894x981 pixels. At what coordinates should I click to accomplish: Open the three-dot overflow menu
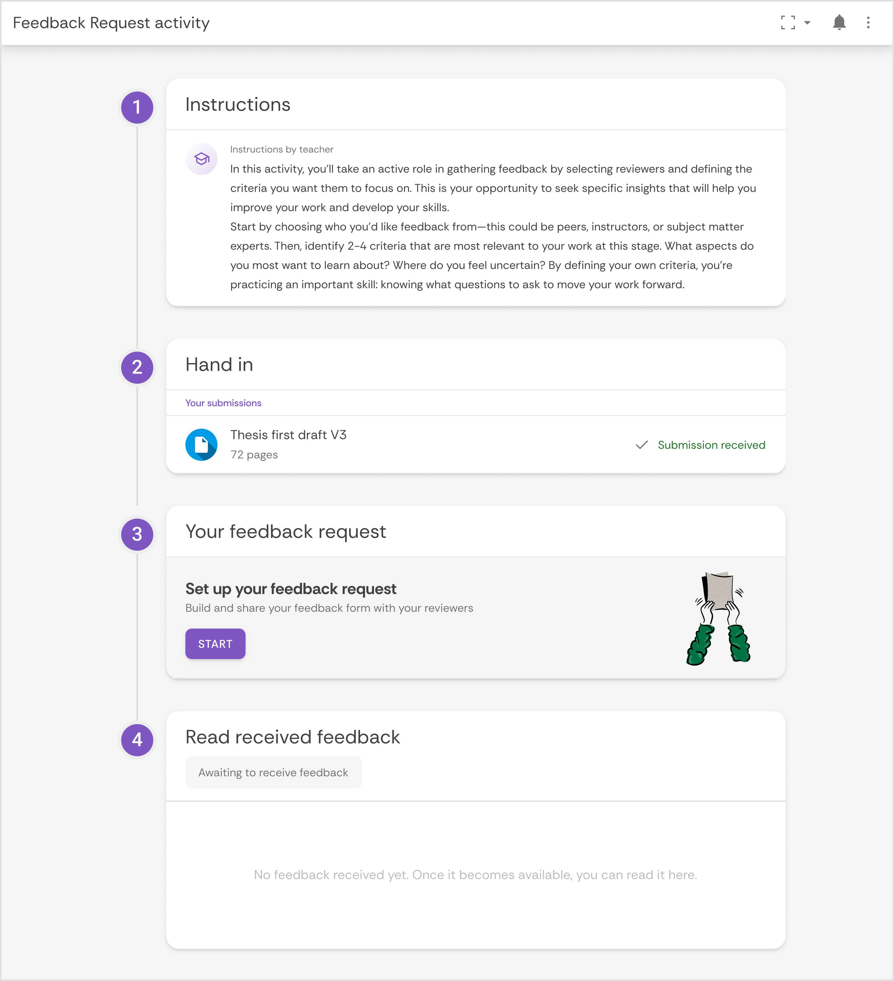(869, 22)
